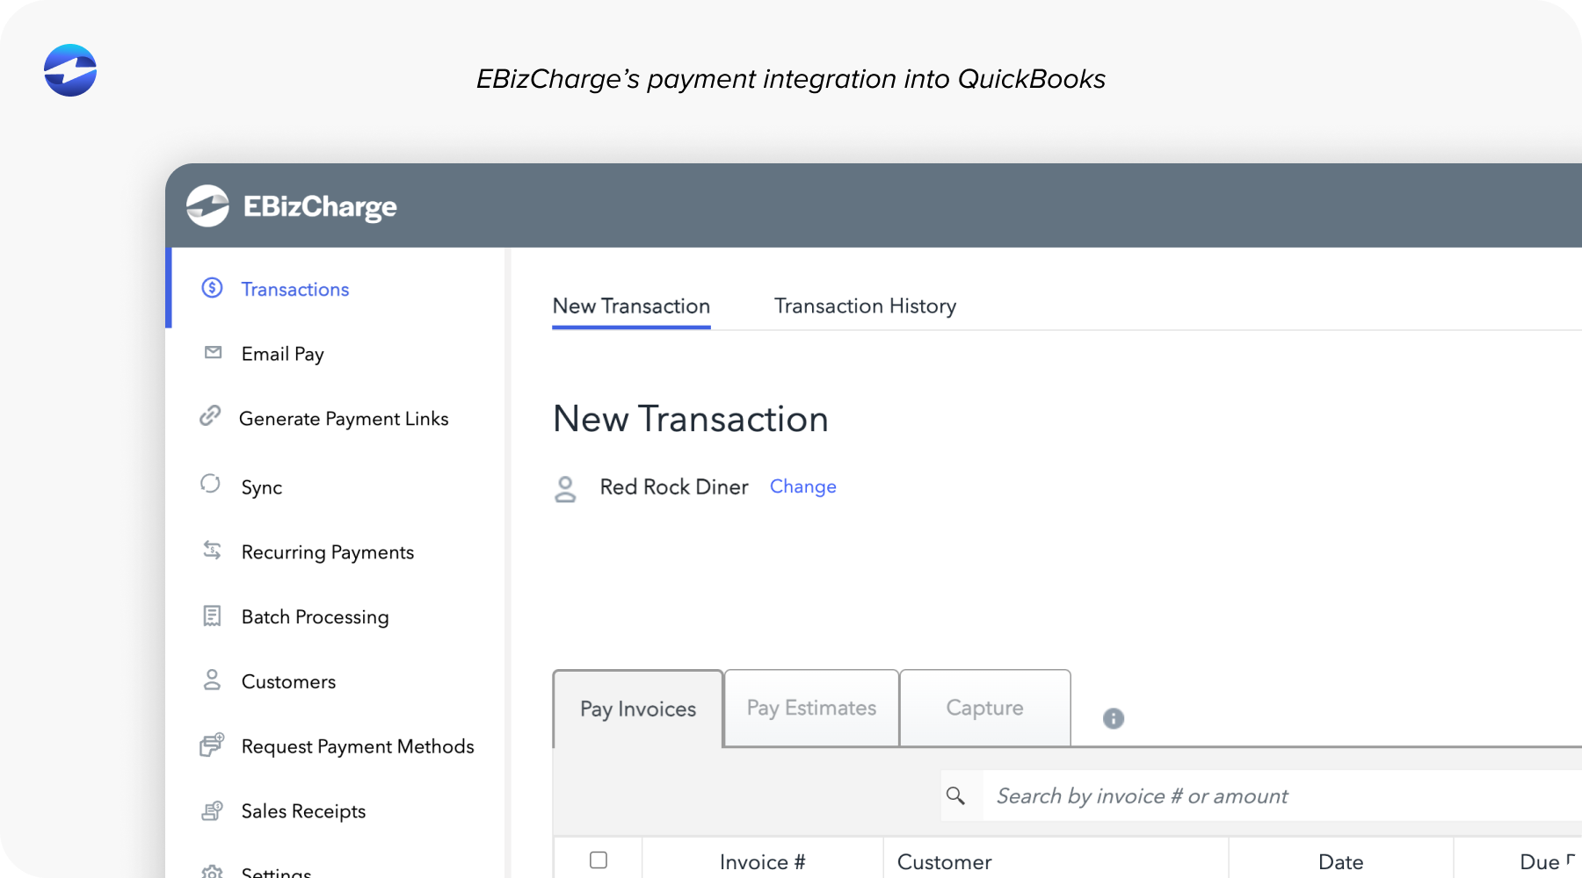
Task: Open Sales Receipts using its receipt icon
Action: (x=212, y=810)
